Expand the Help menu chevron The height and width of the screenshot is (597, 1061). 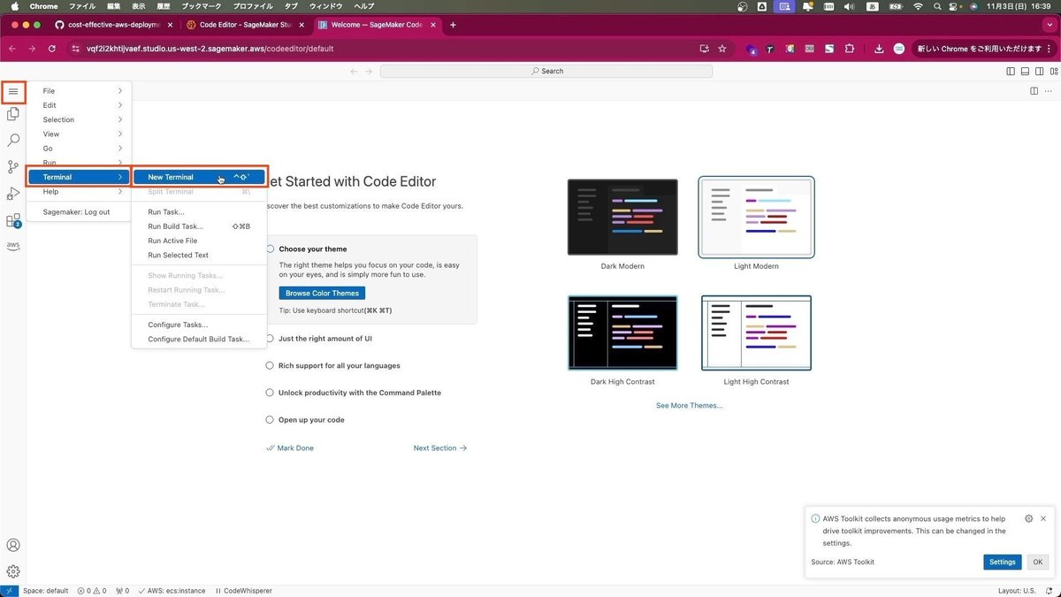click(120, 191)
